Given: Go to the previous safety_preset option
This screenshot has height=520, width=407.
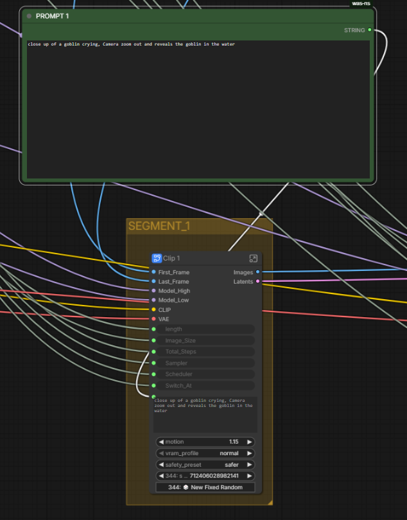Looking at the screenshot, I should [161, 465].
